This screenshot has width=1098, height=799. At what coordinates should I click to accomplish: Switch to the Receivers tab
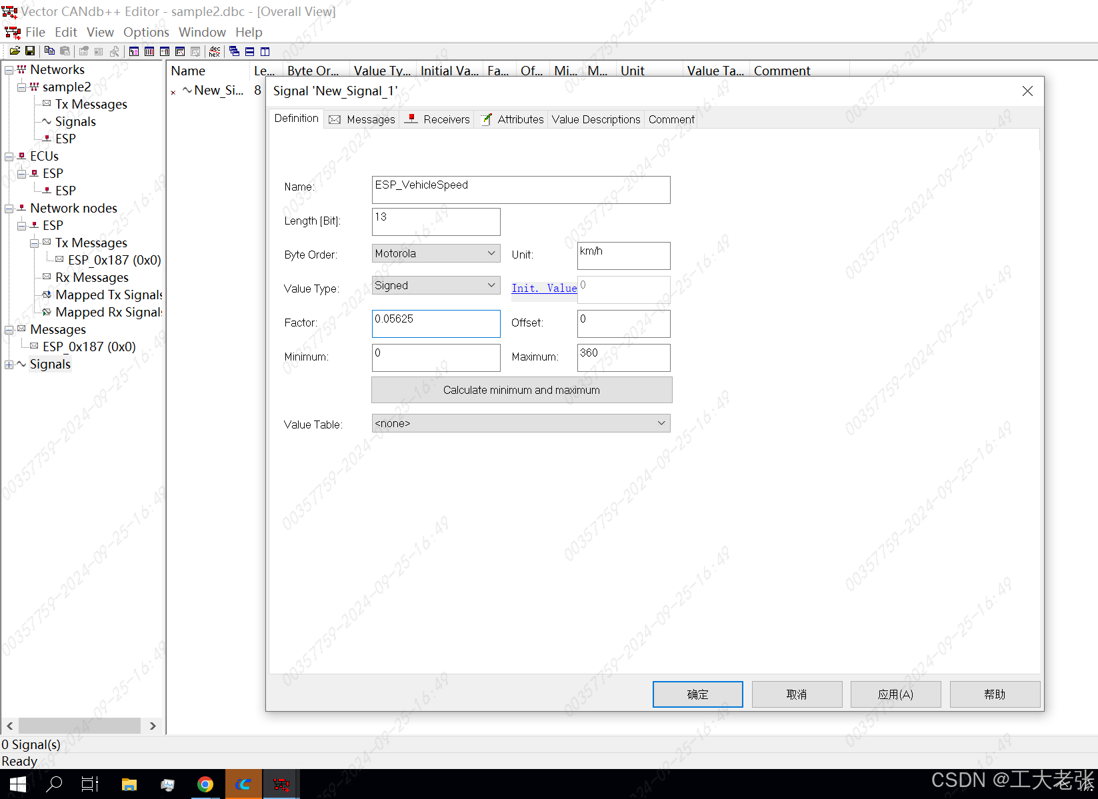click(x=437, y=119)
